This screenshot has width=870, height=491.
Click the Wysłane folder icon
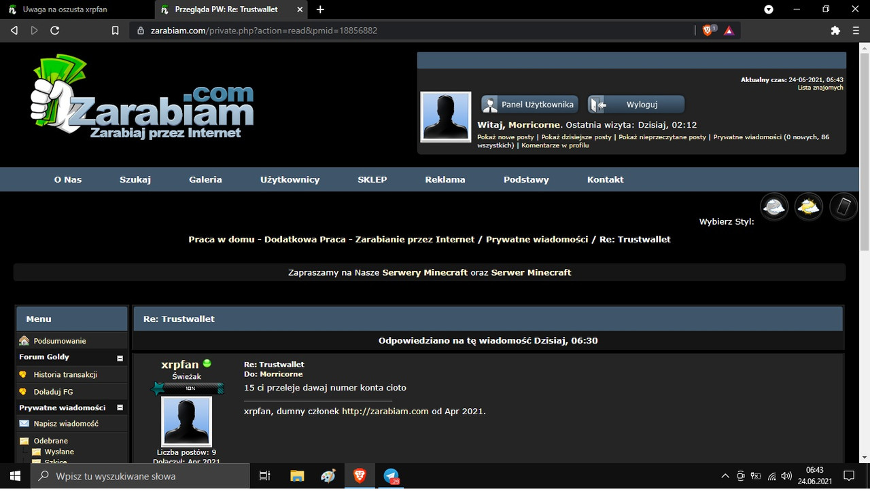36,452
